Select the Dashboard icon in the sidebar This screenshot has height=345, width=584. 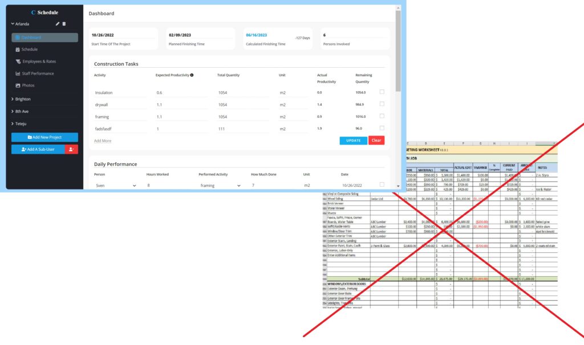point(18,37)
